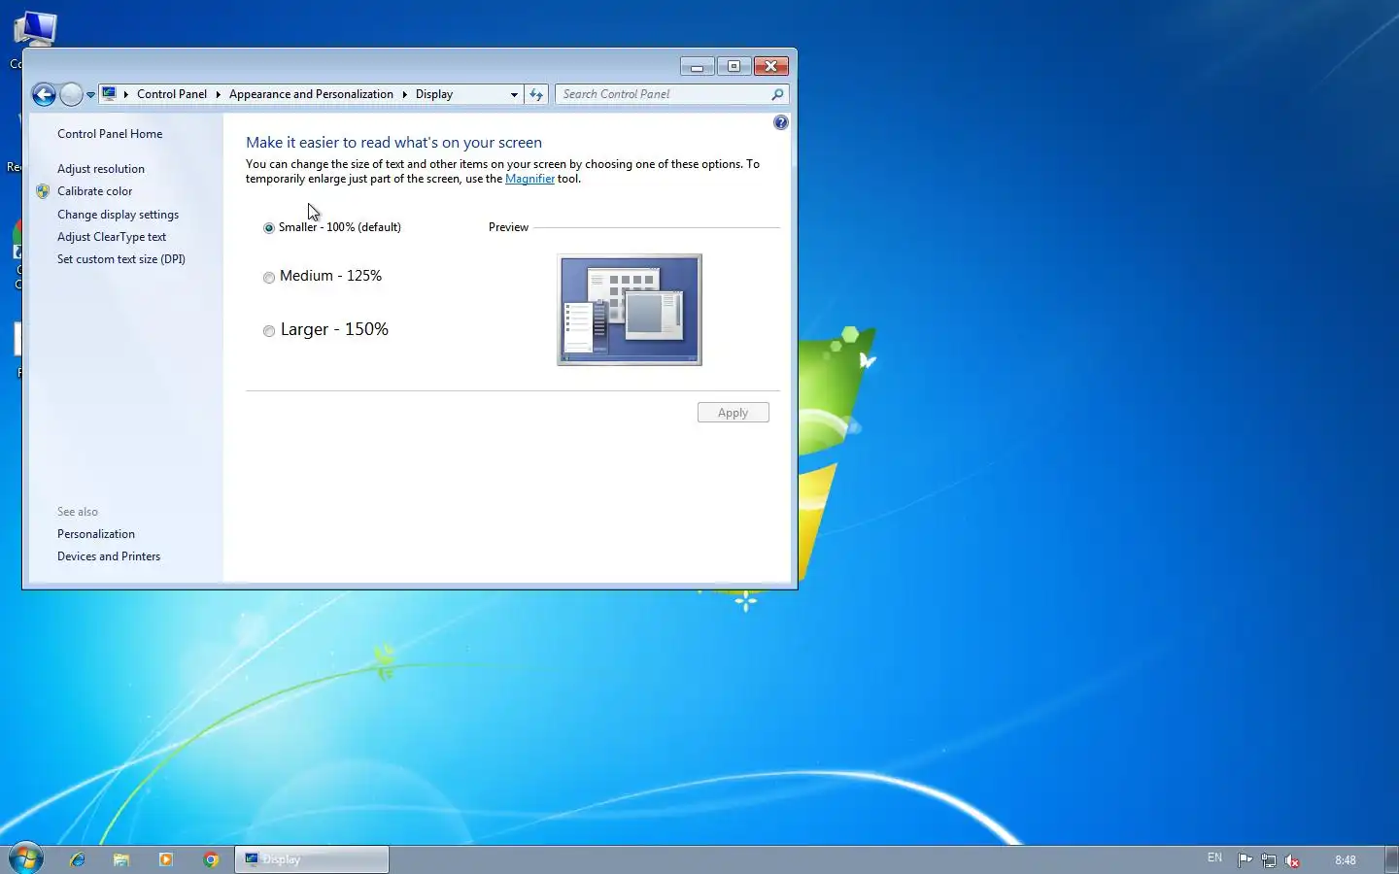Open the Windows Start orb

pos(25,858)
